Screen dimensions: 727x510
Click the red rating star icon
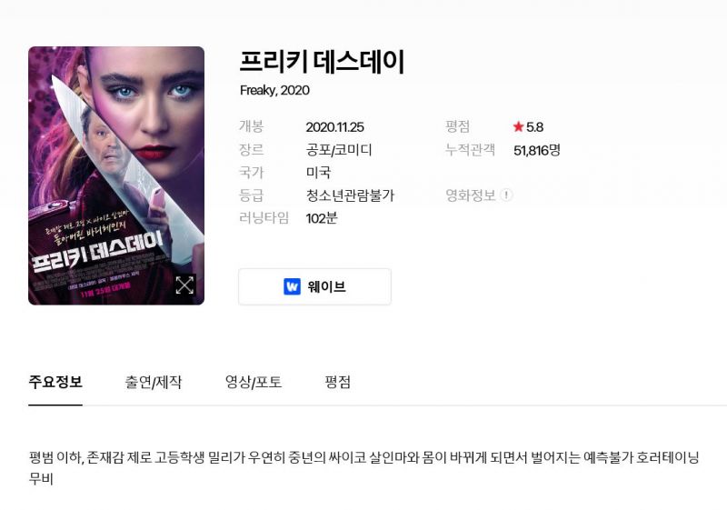[x=518, y=126]
